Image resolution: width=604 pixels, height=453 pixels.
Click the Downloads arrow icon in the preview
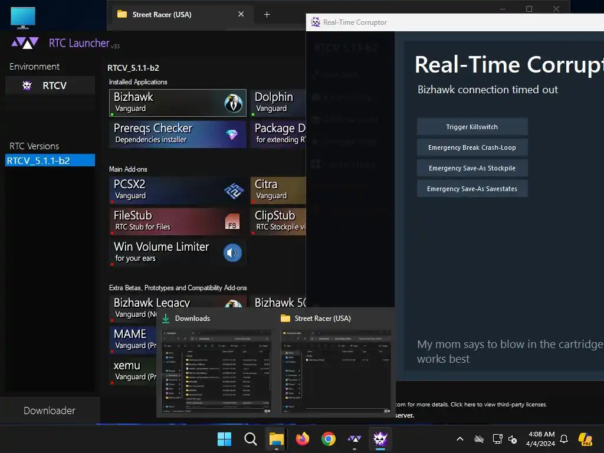166,318
